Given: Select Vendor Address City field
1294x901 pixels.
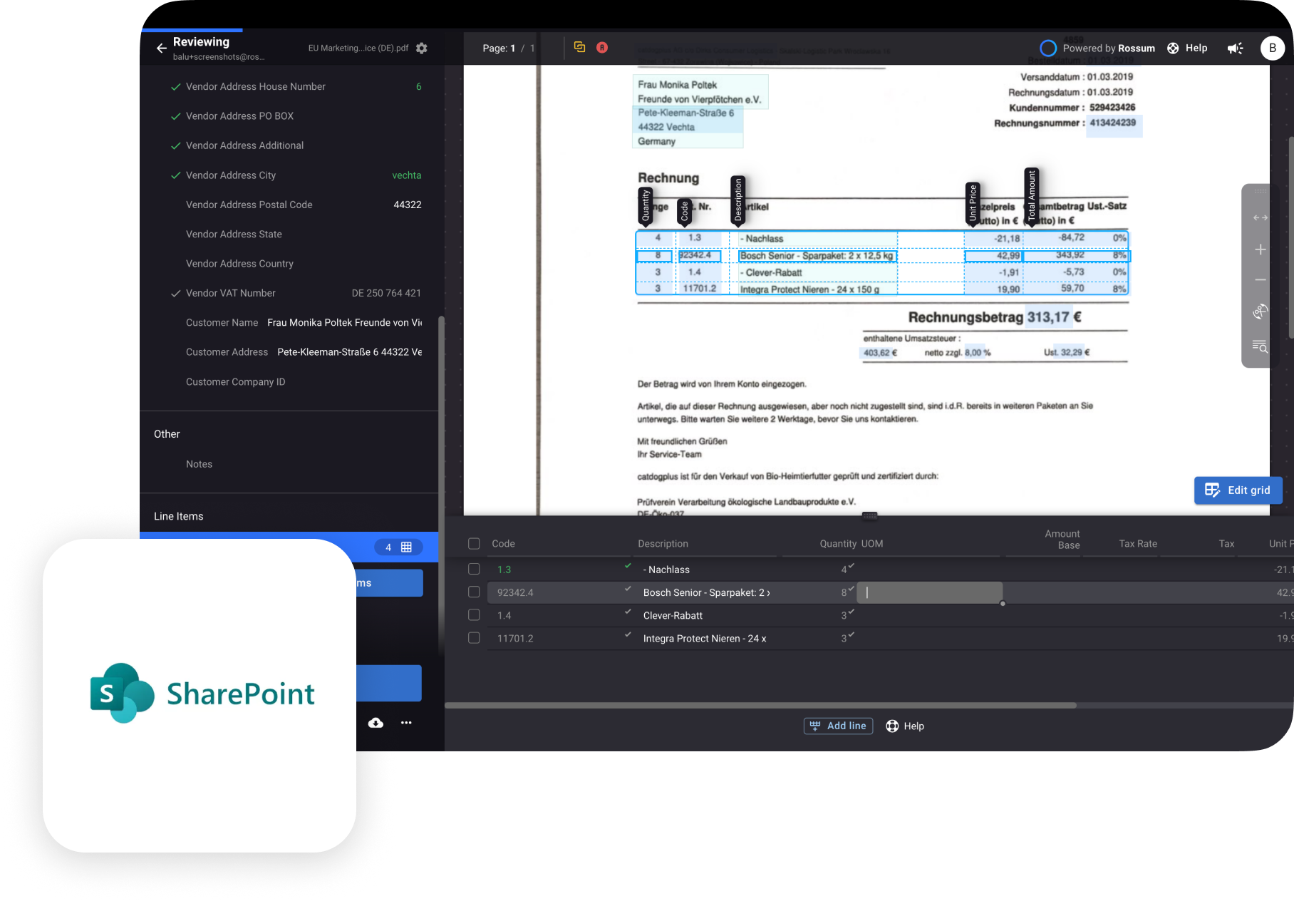Looking at the screenshot, I should (289, 175).
